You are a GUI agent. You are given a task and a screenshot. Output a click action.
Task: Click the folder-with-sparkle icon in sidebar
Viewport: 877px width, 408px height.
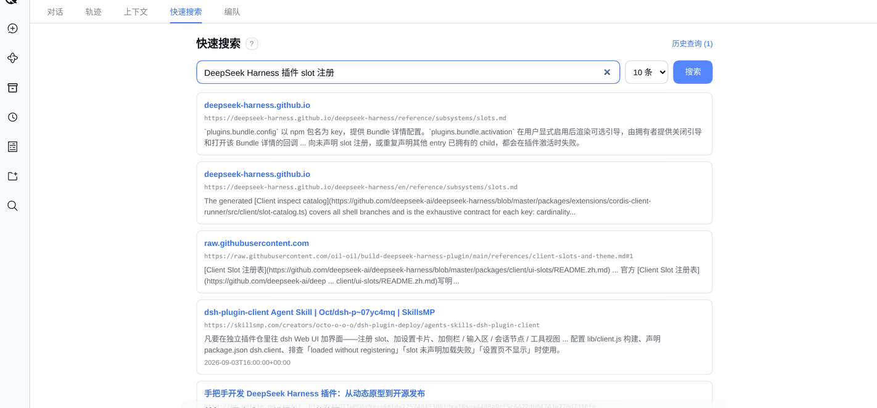pos(12,176)
